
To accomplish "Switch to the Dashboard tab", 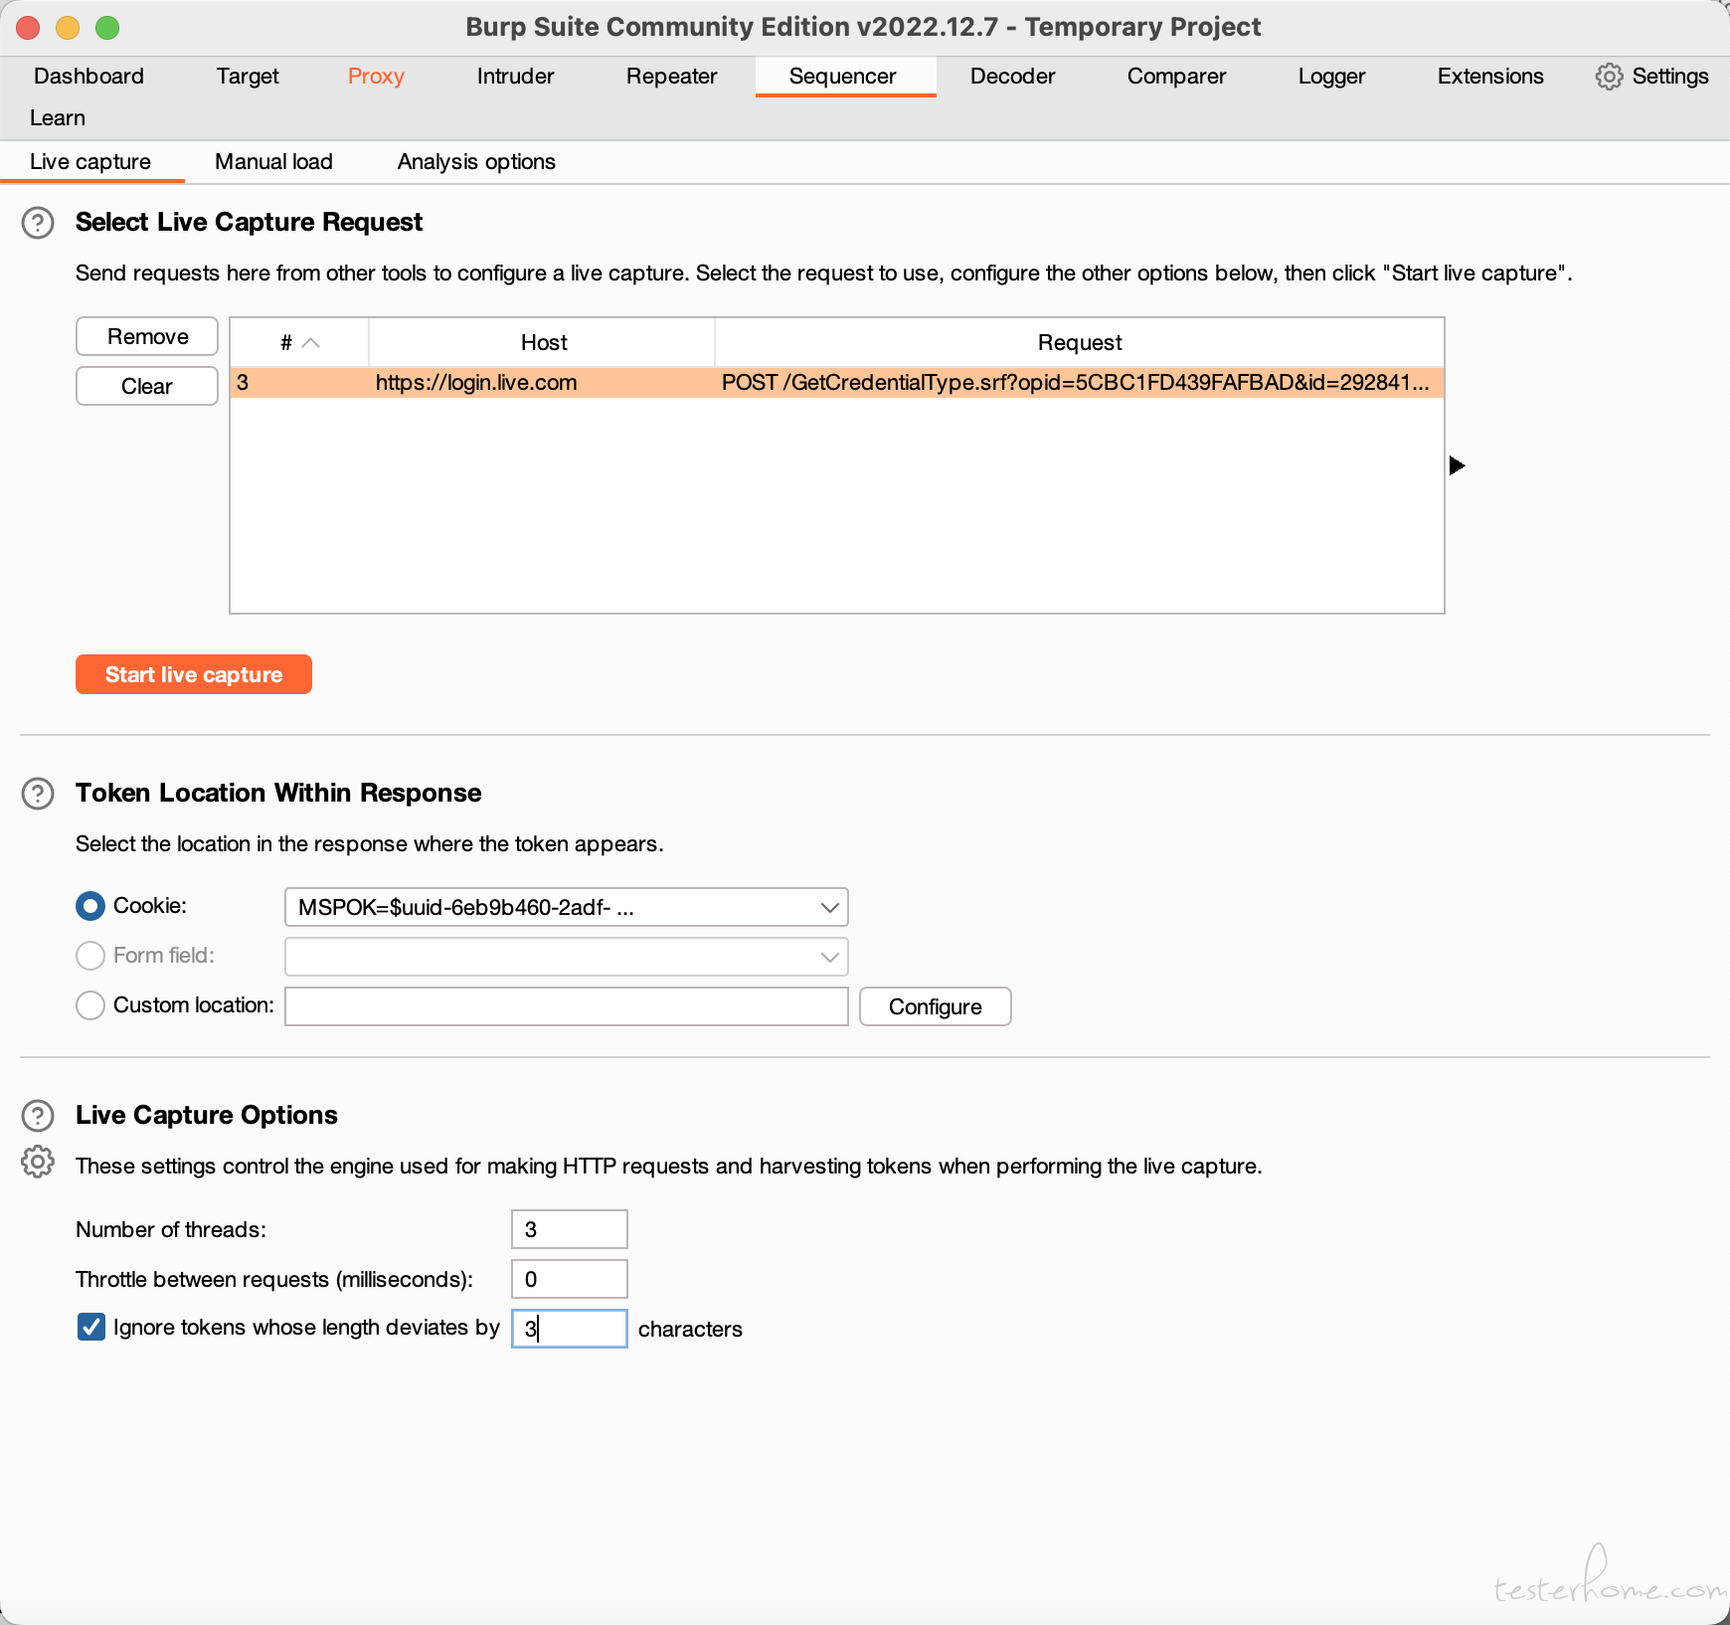I will coord(88,77).
